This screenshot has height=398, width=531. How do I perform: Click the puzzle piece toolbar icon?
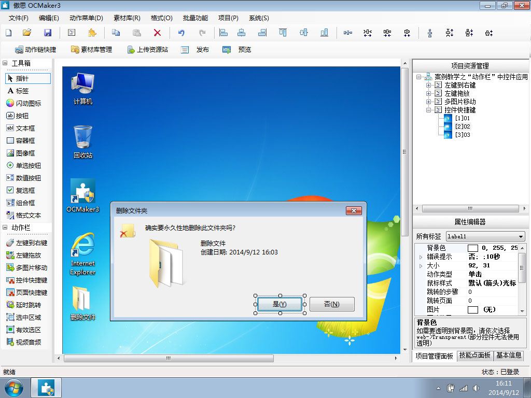92,33
